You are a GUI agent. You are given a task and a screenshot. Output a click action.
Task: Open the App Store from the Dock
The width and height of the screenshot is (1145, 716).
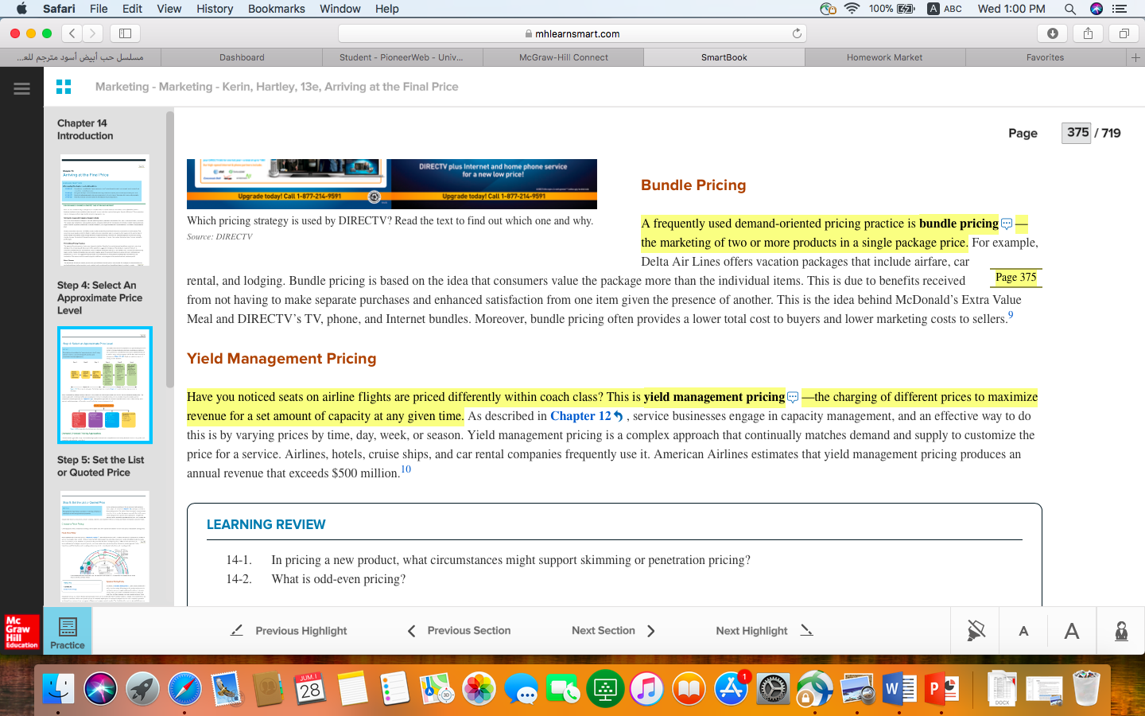click(x=731, y=688)
